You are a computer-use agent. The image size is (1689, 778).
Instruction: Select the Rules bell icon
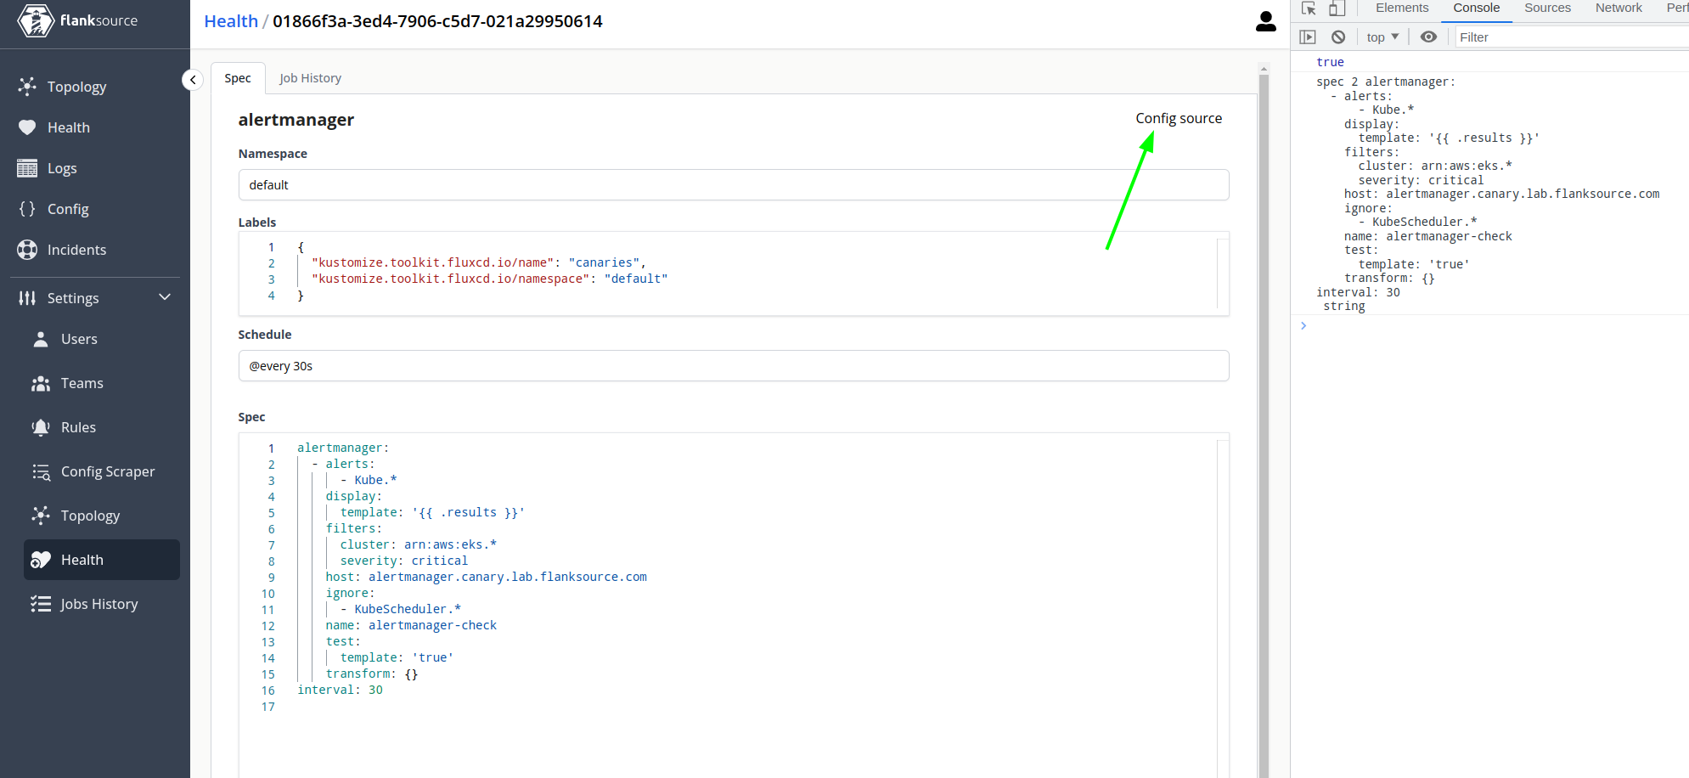(x=41, y=426)
